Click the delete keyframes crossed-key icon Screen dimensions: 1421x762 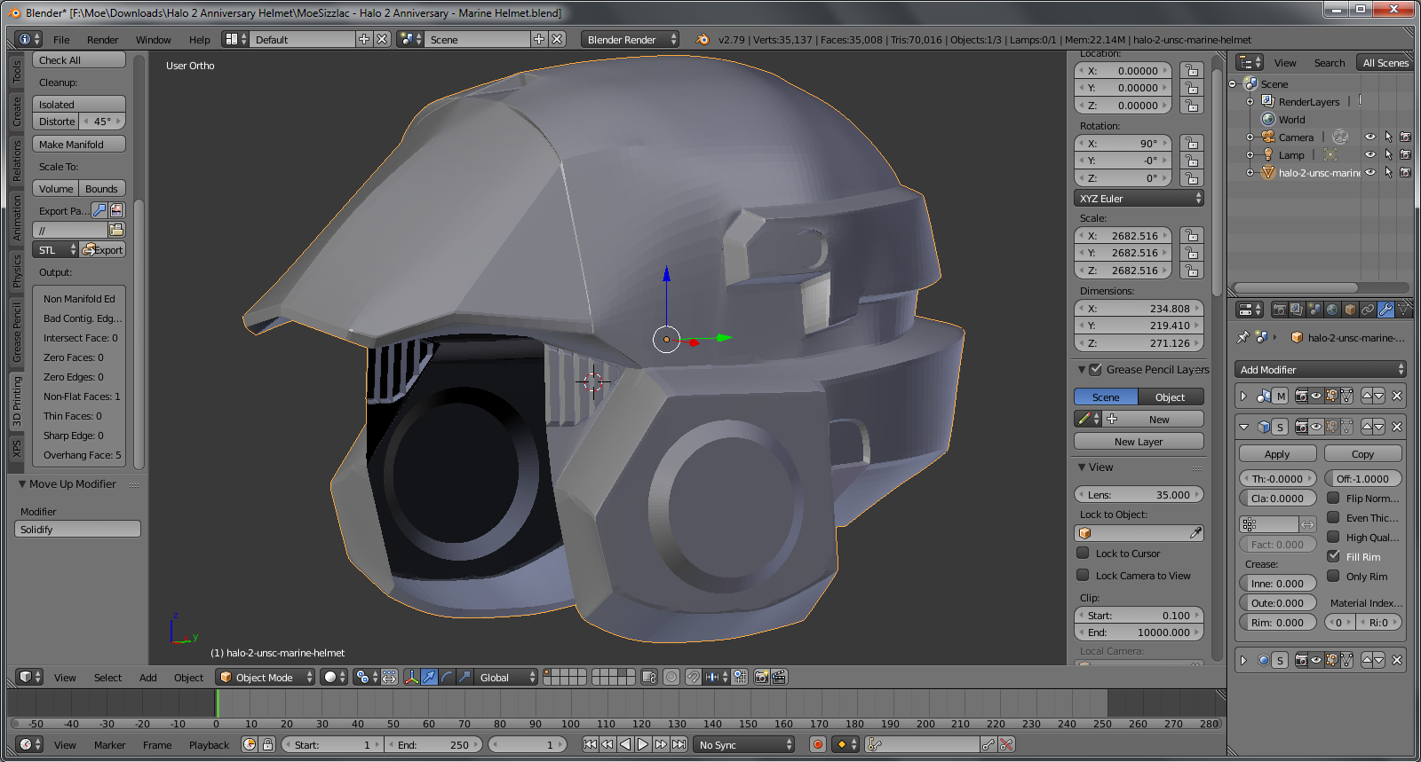[1006, 744]
